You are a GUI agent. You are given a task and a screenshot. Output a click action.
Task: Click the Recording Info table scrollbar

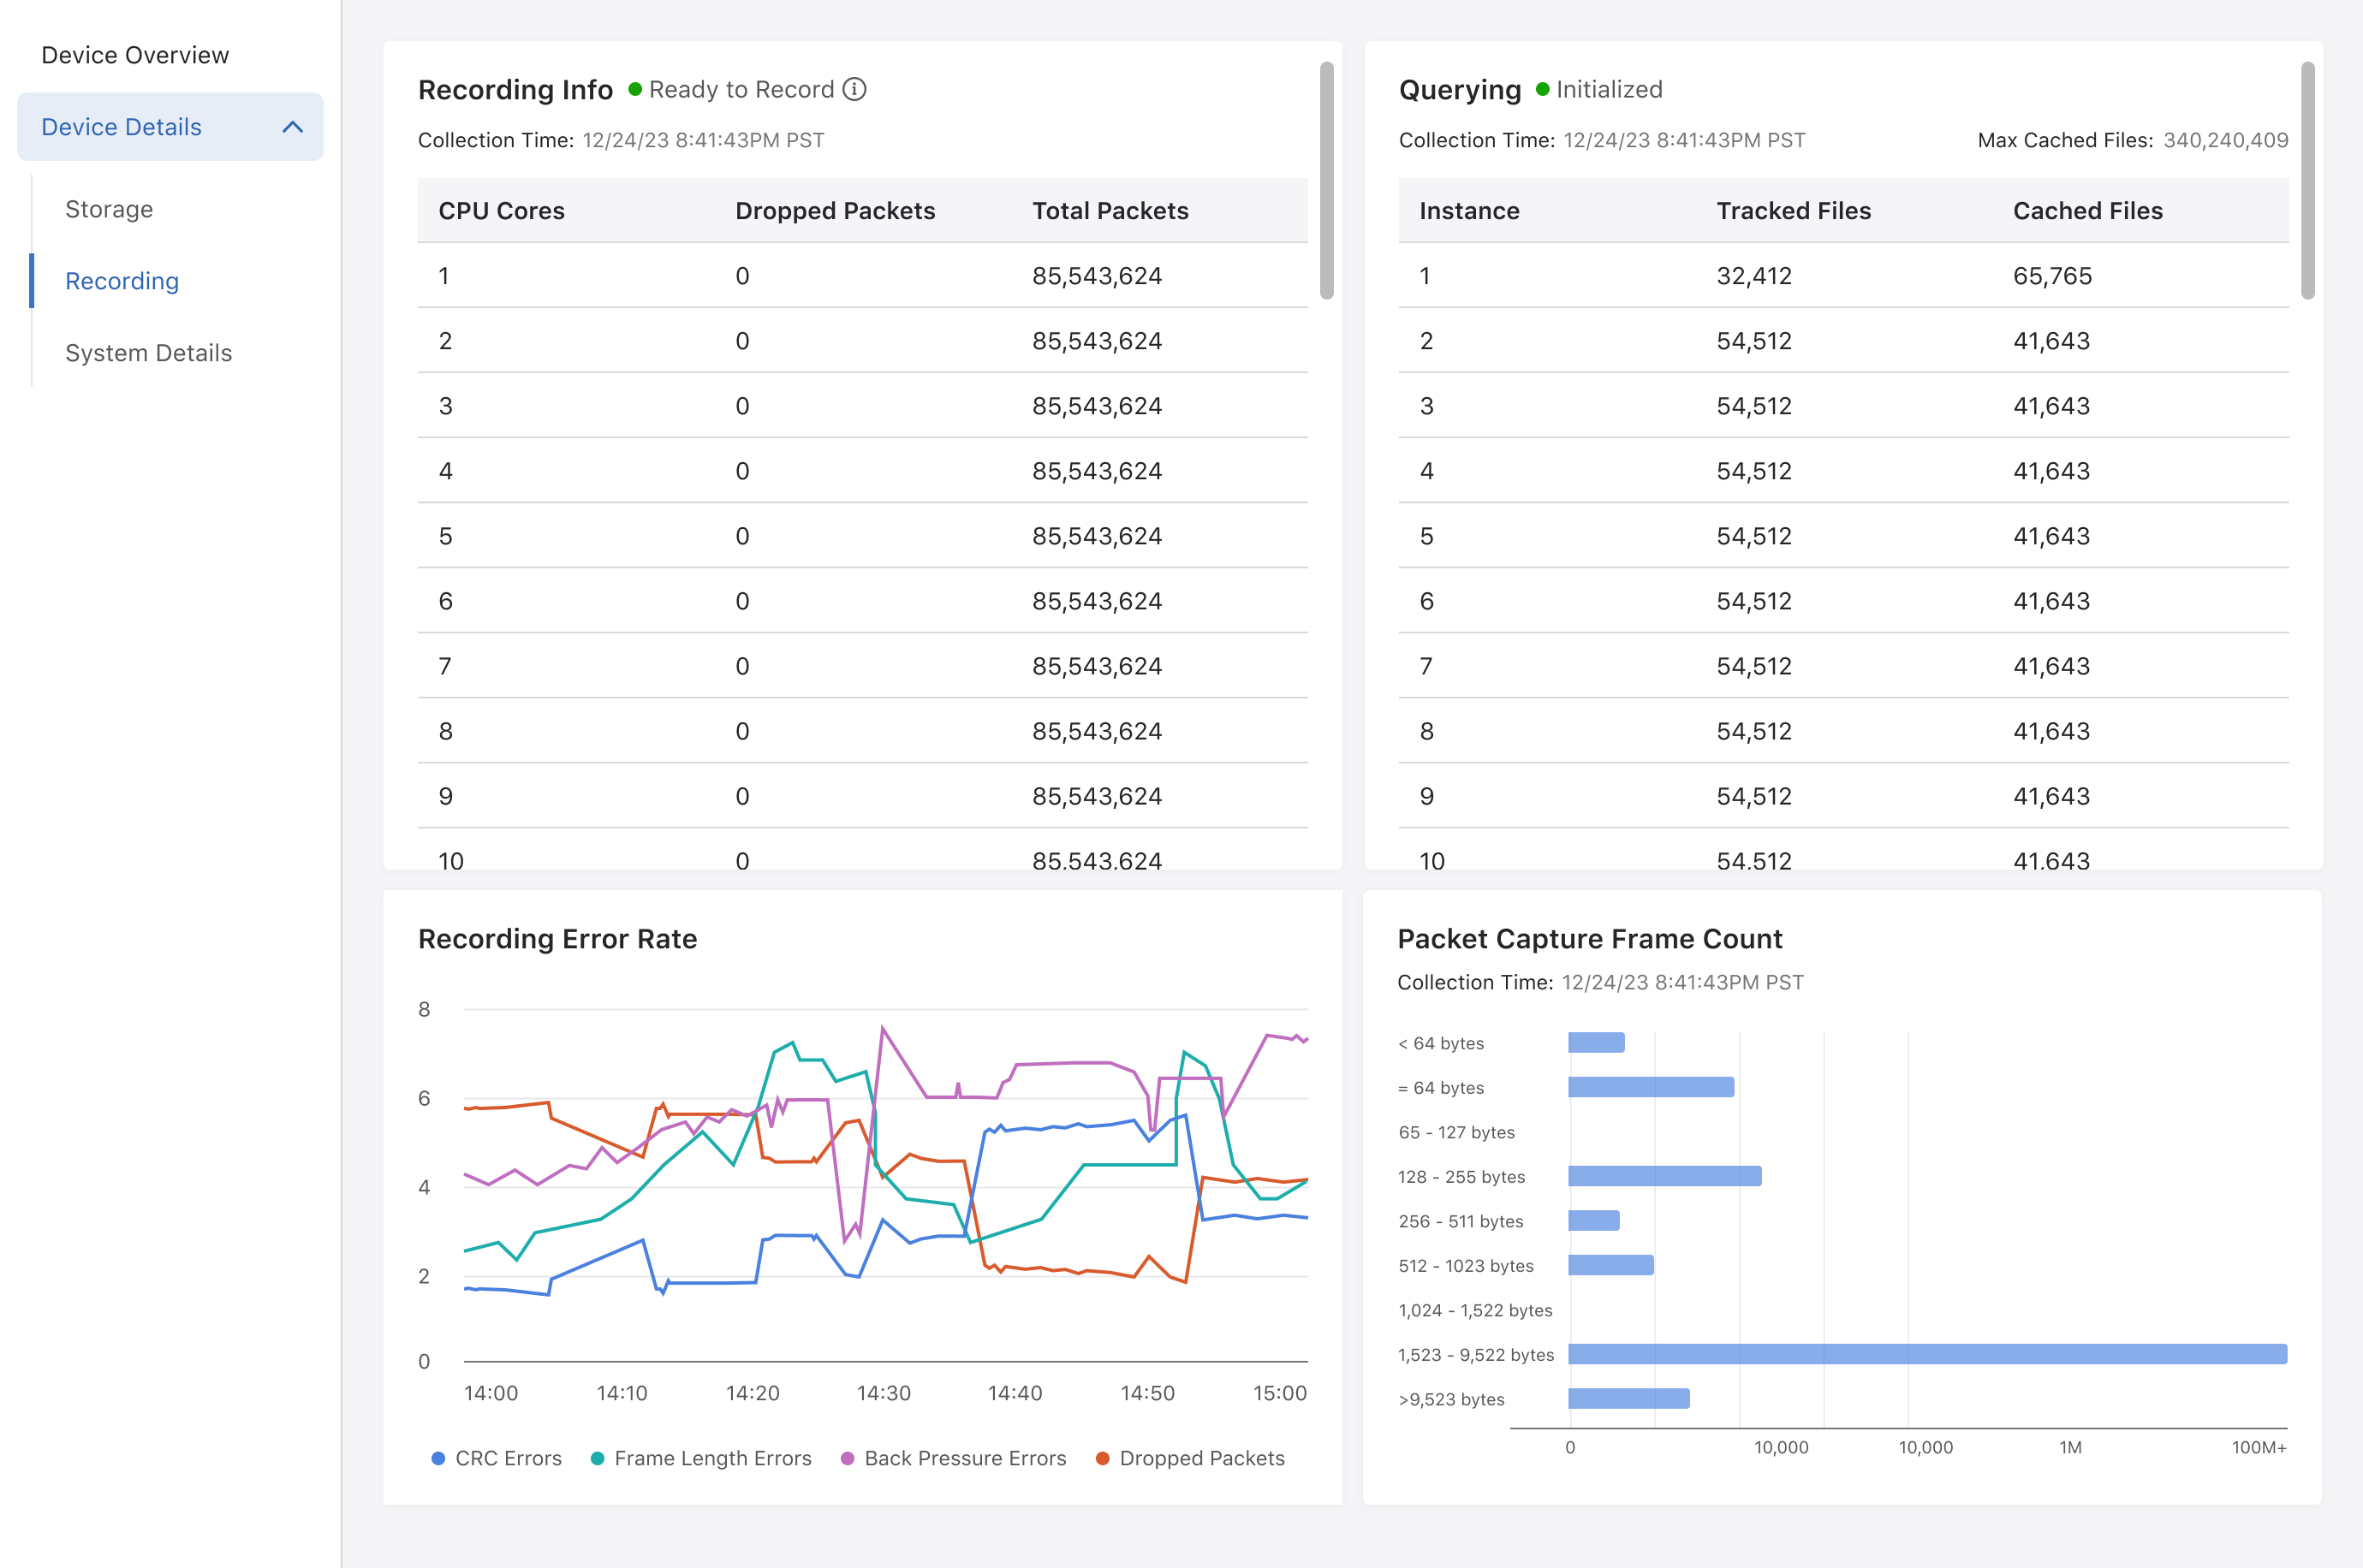click(x=1327, y=180)
